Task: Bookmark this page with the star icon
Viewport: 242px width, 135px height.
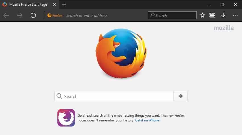Action: pyautogui.click(x=202, y=15)
